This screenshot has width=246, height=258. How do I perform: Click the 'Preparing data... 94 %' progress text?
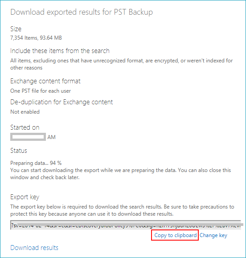tap(36, 163)
